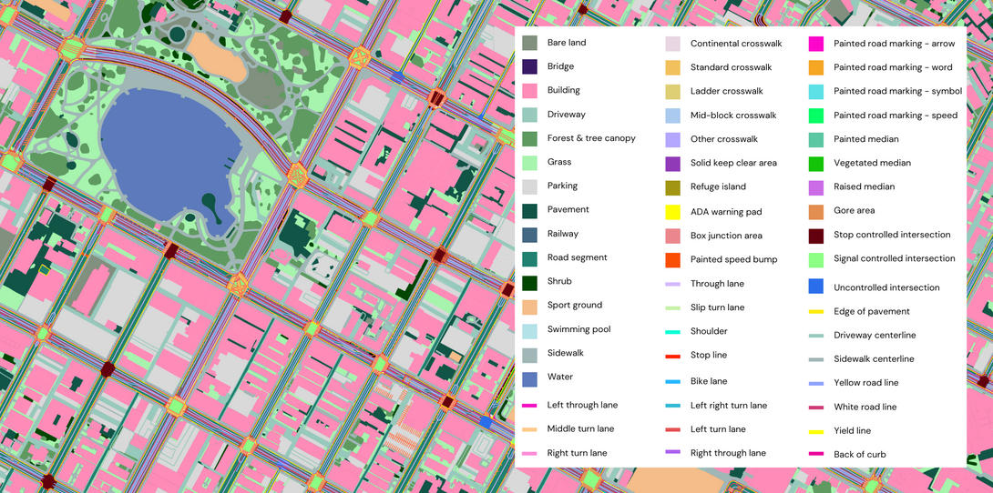Click the Signal controlled intersection label
Image resolution: width=993 pixels, height=493 pixels.
pos(894,258)
